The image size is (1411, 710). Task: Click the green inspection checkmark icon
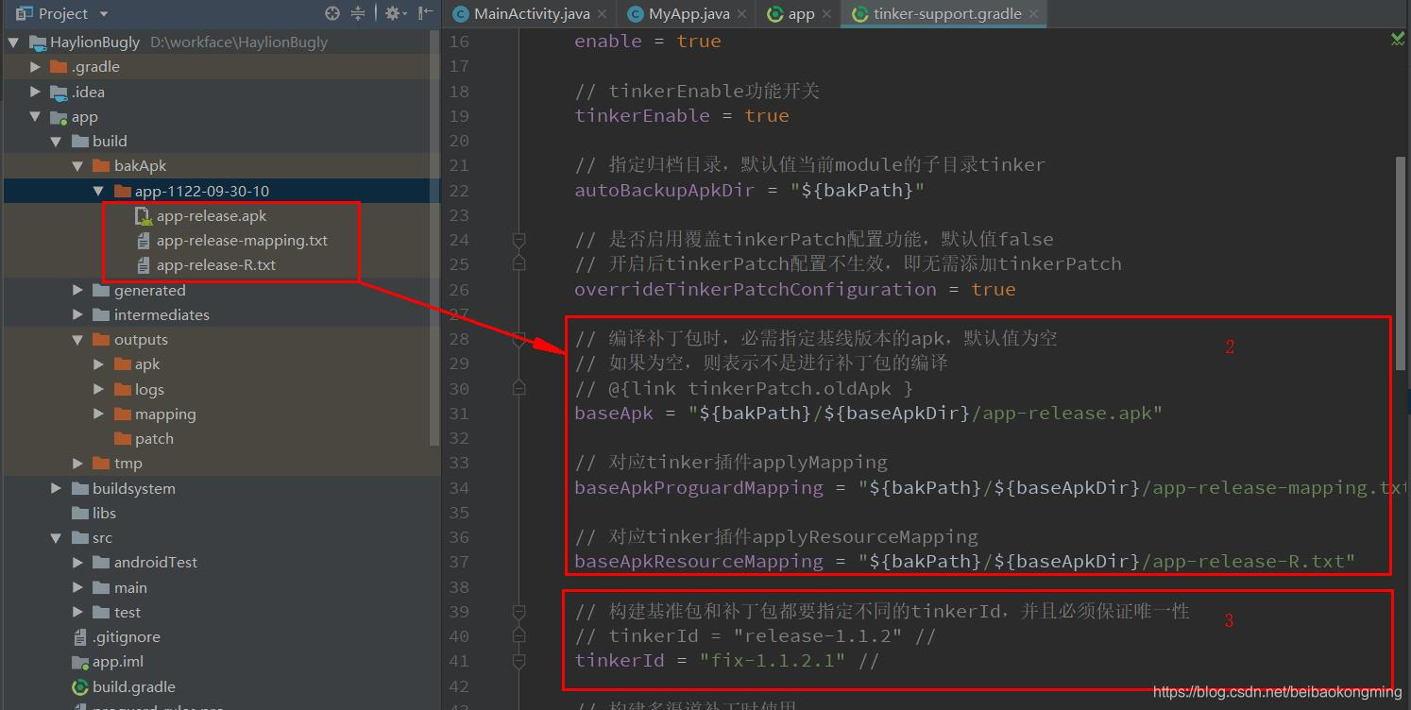click(1398, 39)
